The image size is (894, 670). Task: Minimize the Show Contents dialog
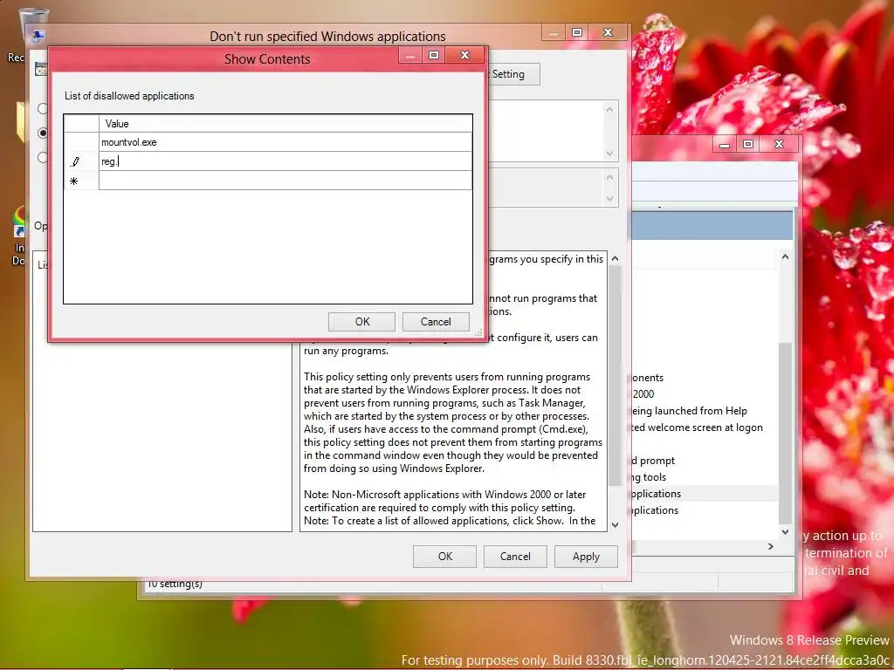pos(410,55)
